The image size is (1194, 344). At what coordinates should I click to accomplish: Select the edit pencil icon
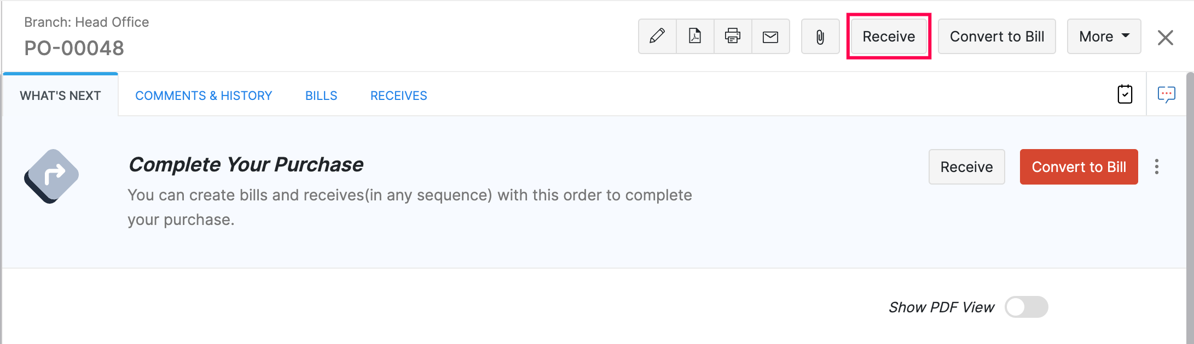(x=657, y=37)
